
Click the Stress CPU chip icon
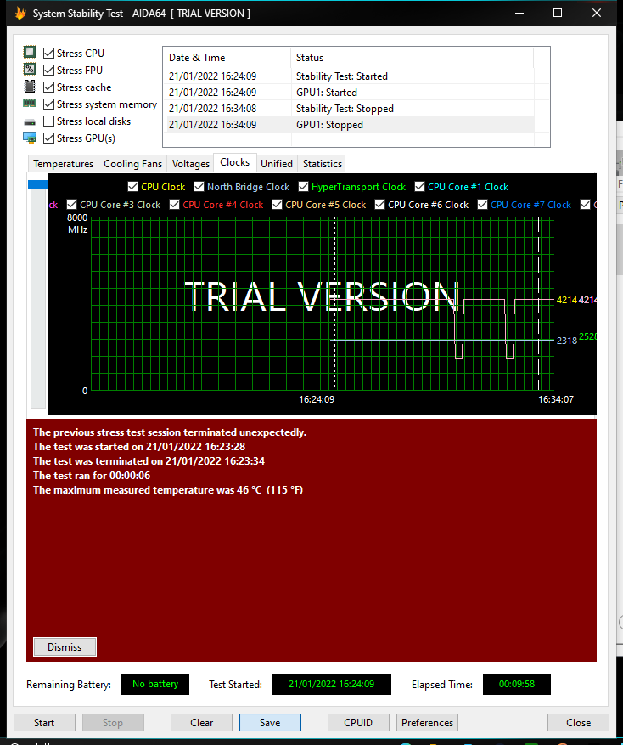coord(30,53)
